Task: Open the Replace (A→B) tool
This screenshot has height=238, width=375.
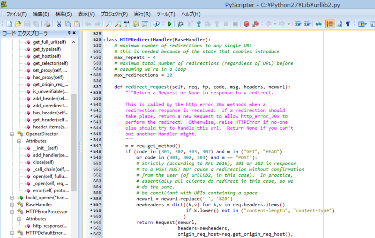Action: tap(127, 24)
